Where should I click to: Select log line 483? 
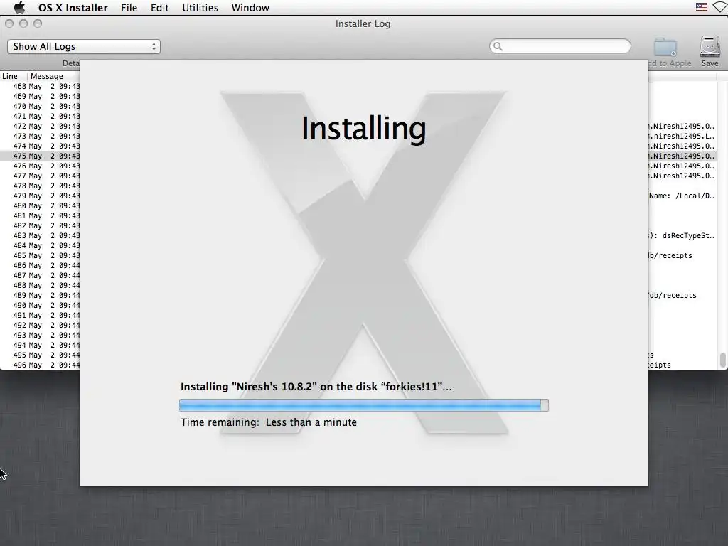pos(40,235)
